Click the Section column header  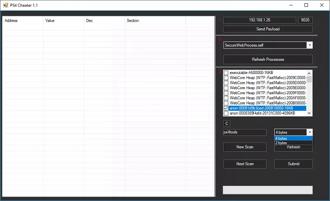click(x=155, y=21)
